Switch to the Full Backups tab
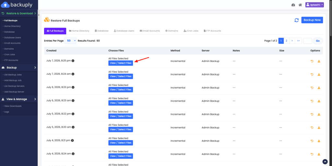Viewport: 332px width, 166px height. (x=55, y=31)
